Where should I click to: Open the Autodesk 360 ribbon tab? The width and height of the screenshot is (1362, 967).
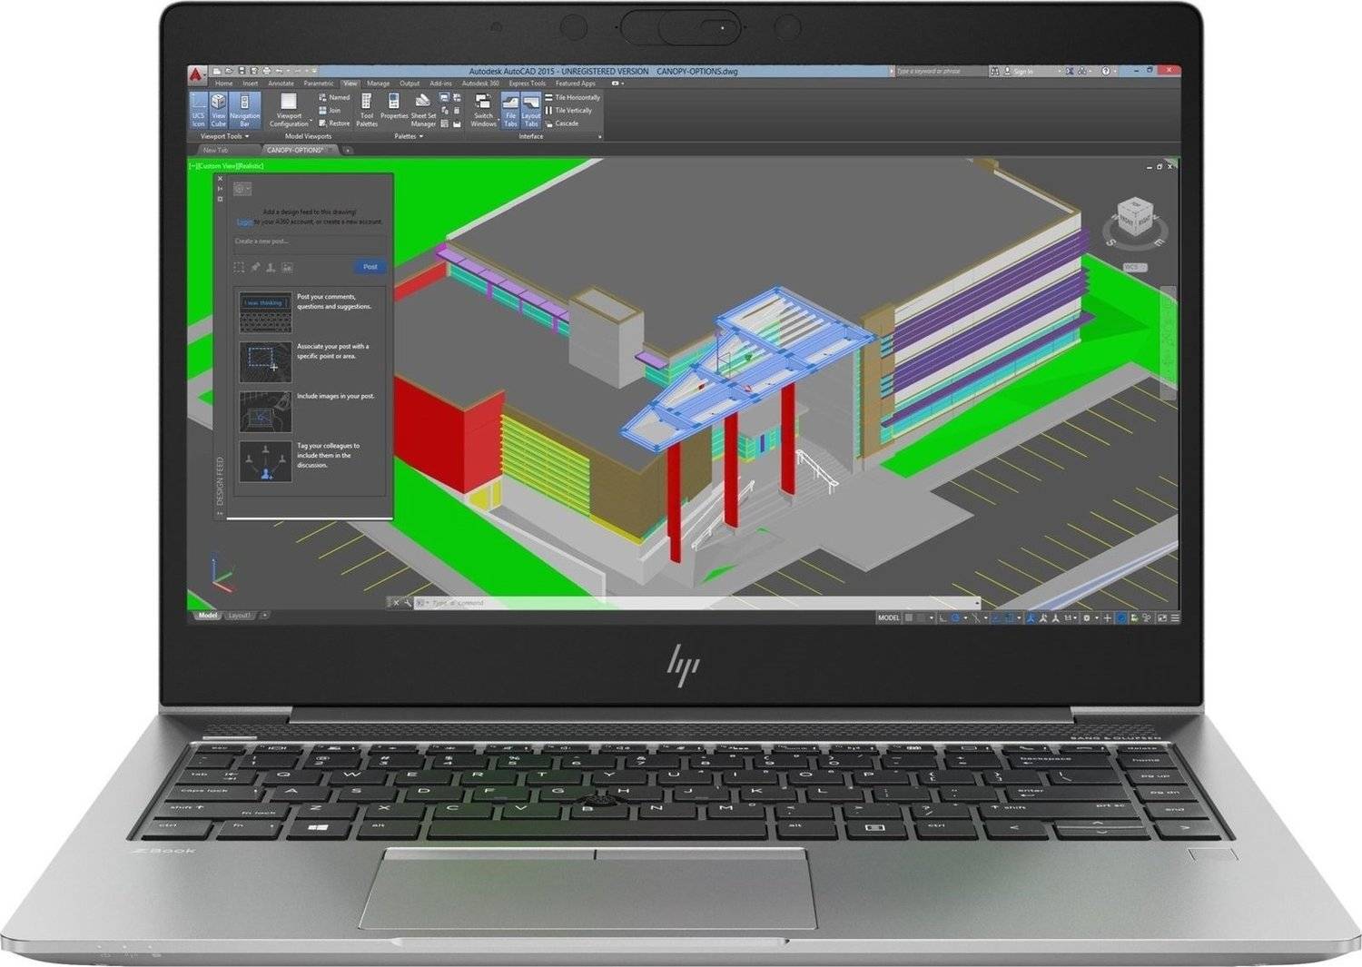(480, 84)
